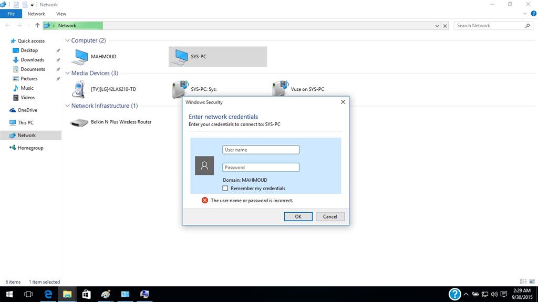Open Downloads in the sidebar
This screenshot has width=538, height=302.
(32, 60)
